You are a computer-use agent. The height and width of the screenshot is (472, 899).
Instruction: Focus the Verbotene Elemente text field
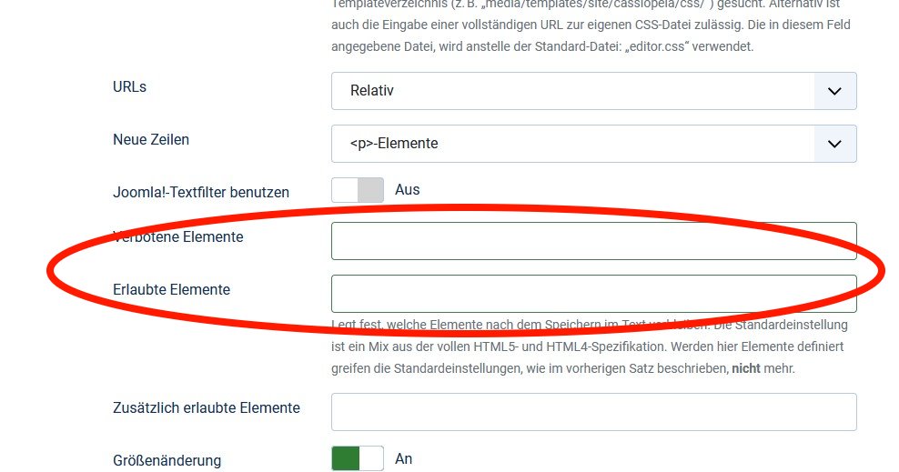593,241
